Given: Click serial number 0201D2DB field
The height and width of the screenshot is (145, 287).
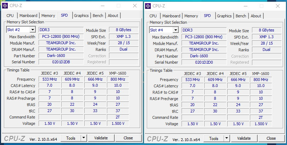Looking at the screenshot, I should click(x=61, y=62).
